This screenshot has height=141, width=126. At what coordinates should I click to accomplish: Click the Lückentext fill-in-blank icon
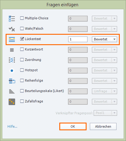pyautogui.click(x=12, y=39)
